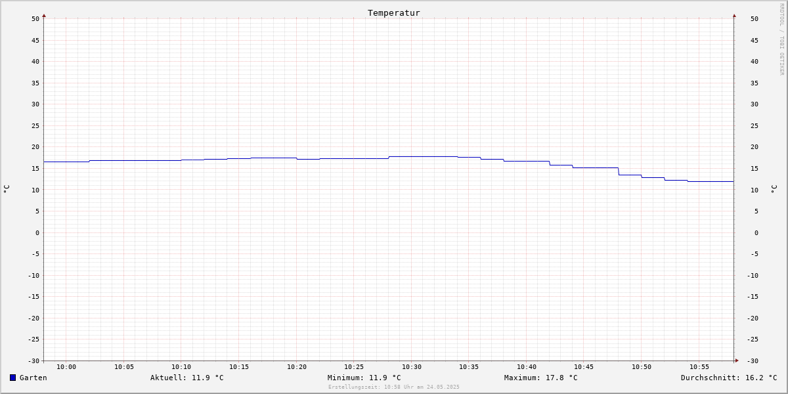Click the 10:50 time axis label
The width and height of the screenshot is (788, 394).
coord(642,367)
